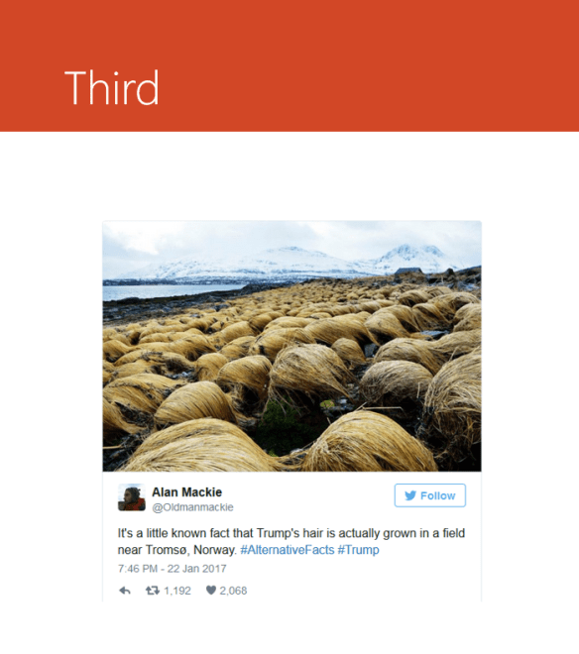
Task: Open Alan Mackie's profile avatar
Action: tap(132, 497)
